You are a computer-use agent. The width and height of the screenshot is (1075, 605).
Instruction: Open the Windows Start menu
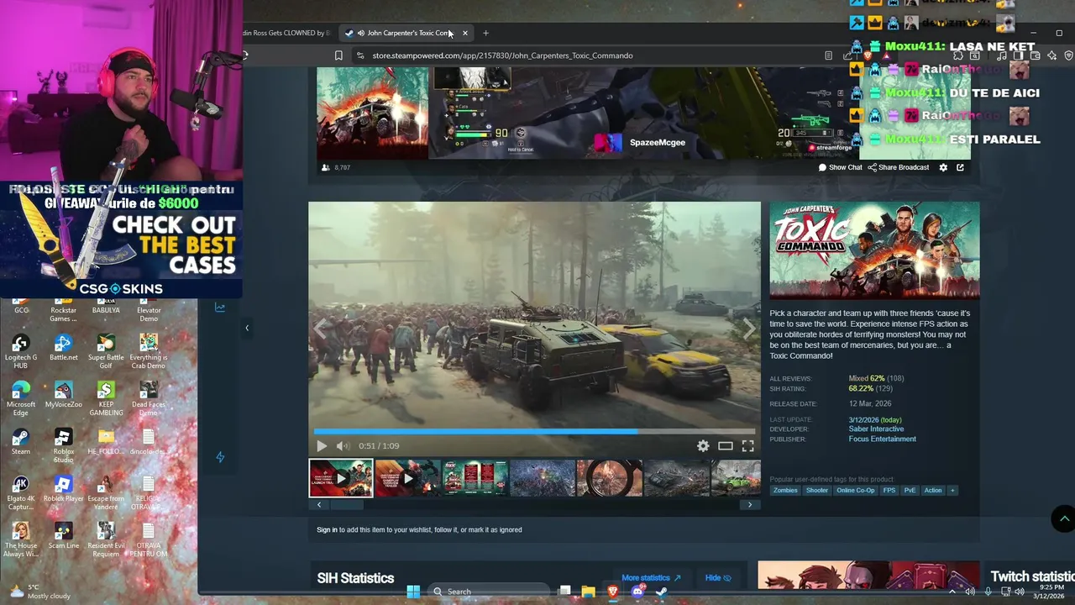413,592
